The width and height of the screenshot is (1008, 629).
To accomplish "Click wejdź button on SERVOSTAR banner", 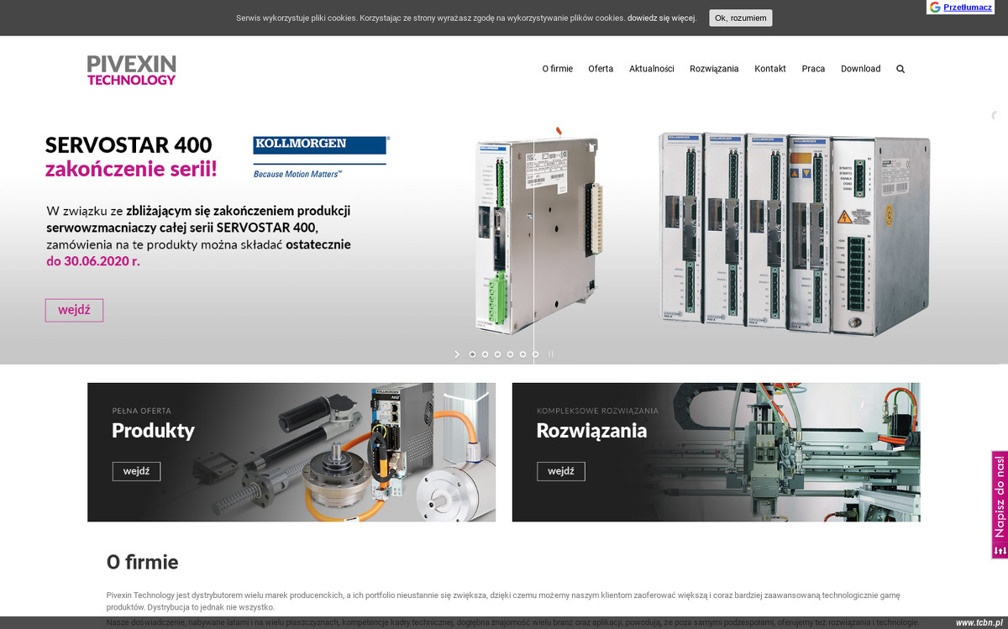I will click(x=74, y=310).
